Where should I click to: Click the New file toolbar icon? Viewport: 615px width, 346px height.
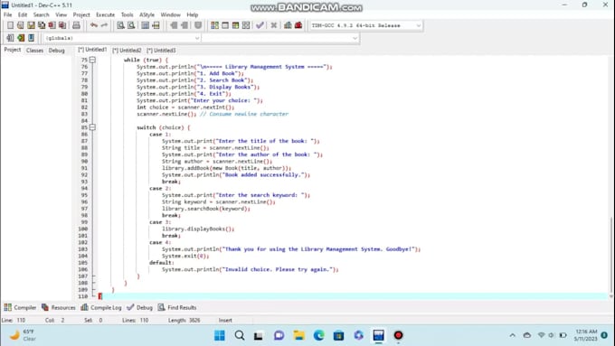[x=10, y=25]
